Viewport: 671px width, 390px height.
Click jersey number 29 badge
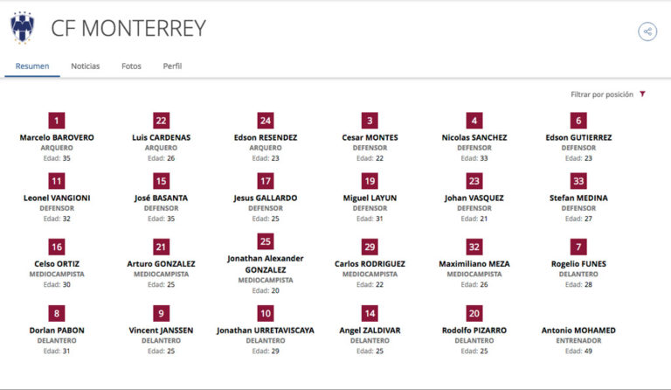pyautogui.click(x=370, y=247)
